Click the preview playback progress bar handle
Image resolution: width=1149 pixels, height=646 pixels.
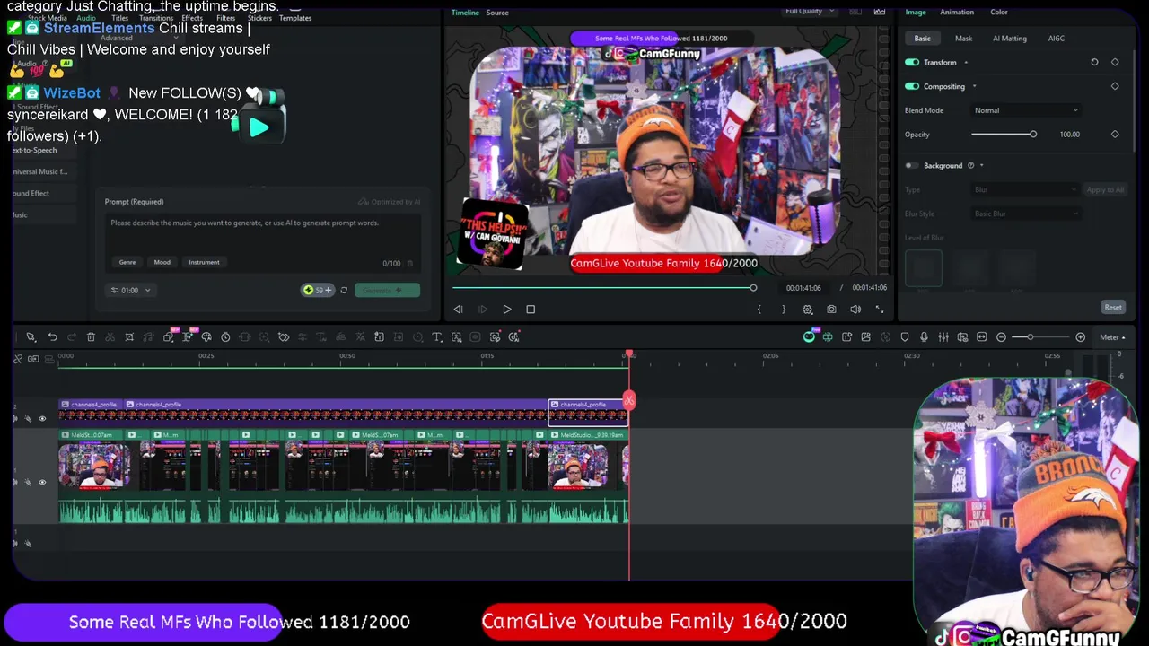pos(753,288)
